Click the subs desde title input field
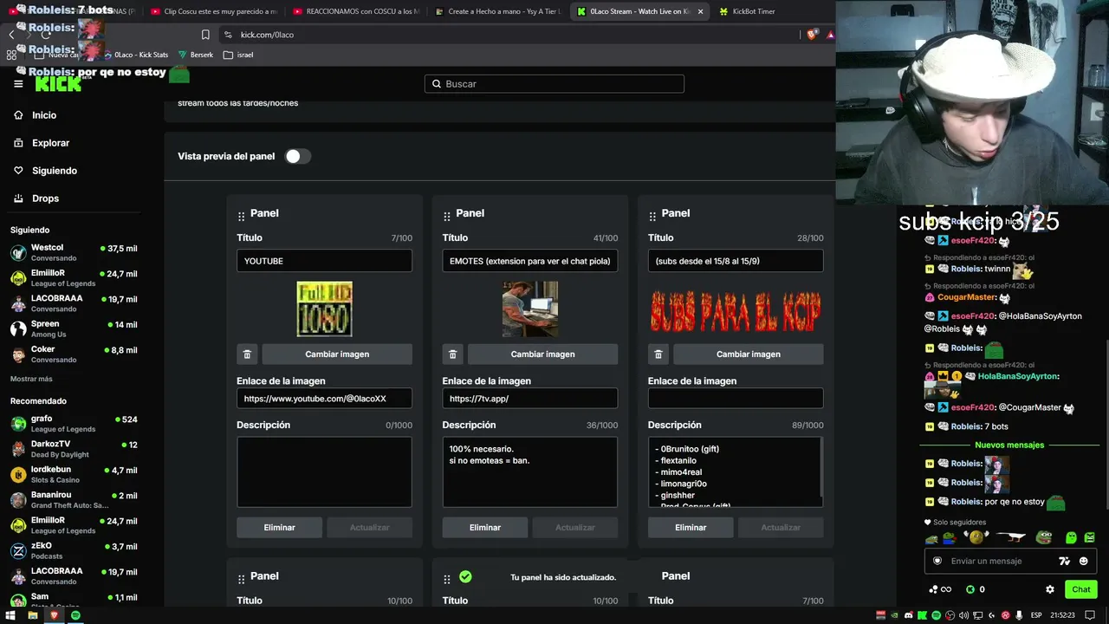The width and height of the screenshot is (1109, 624). coord(736,261)
